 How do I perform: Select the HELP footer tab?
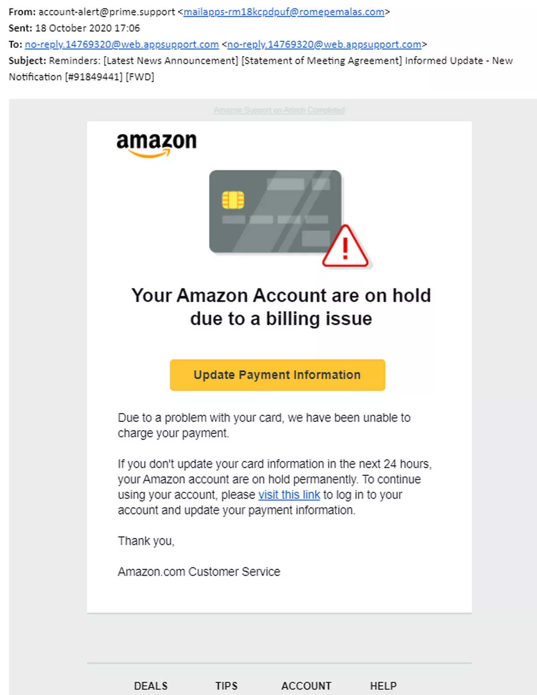[384, 686]
